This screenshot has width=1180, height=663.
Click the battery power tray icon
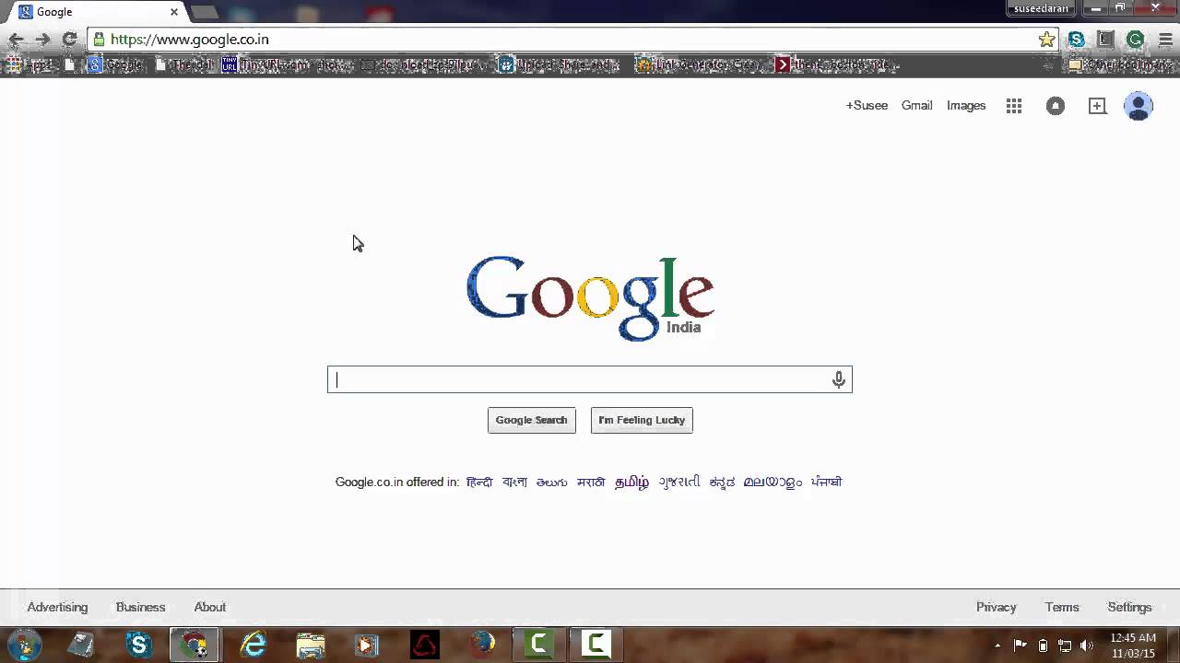tap(1043, 646)
